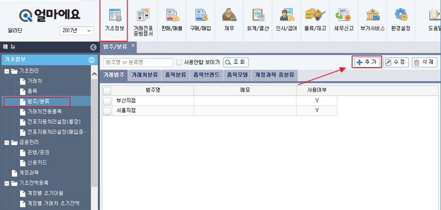This screenshot has width=441, height=210.
Task: Click the 재무 money bag icon
Action: tap(229, 15)
